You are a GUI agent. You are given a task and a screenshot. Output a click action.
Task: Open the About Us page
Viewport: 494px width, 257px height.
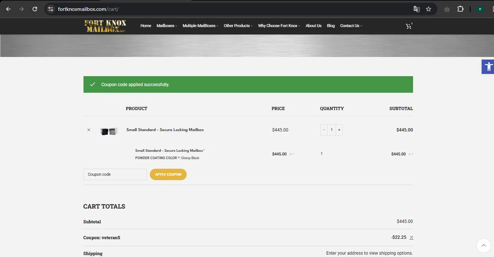coord(314,26)
